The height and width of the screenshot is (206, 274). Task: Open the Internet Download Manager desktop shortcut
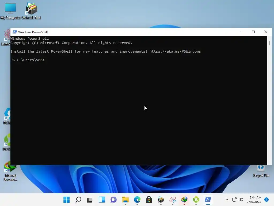pyautogui.click(x=10, y=171)
